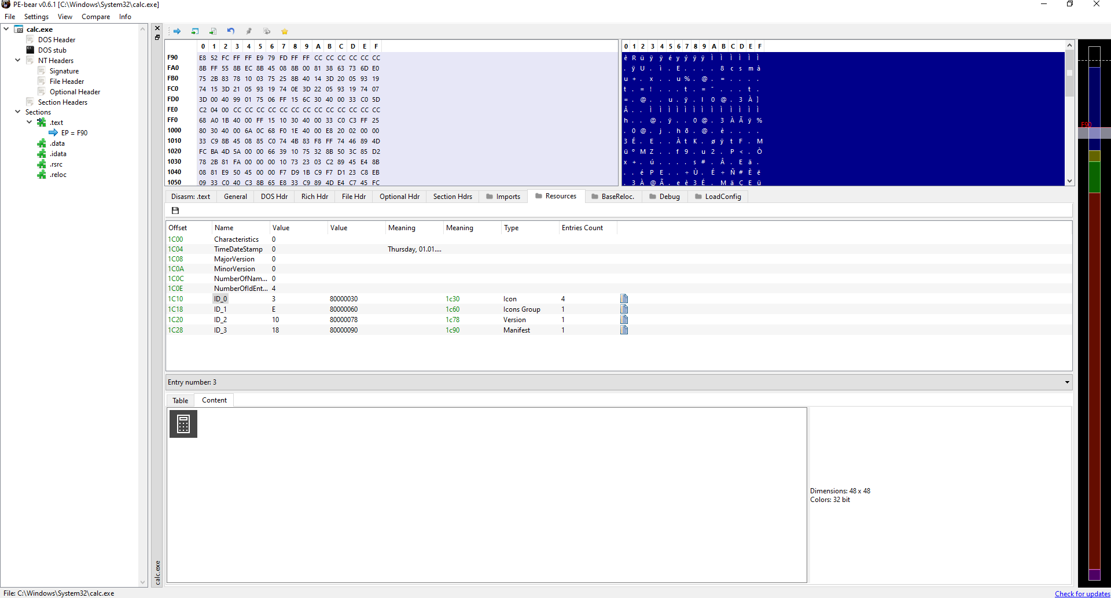This screenshot has height=598, width=1111.
Task: Click the yellow star bookmark icon
Action: pyautogui.click(x=285, y=31)
